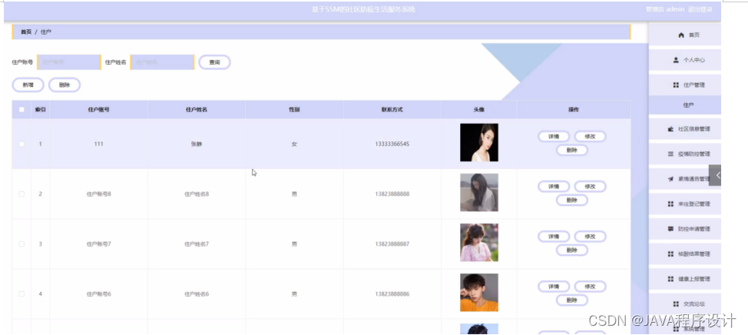The image size is (748, 335).
Task: Click the 新增 add button
Action: pyautogui.click(x=28, y=85)
